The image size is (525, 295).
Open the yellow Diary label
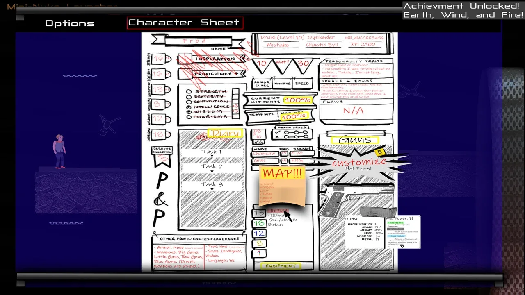(x=225, y=133)
